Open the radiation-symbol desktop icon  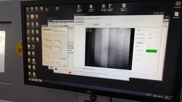pyautogui.click(x=28, y=25)
